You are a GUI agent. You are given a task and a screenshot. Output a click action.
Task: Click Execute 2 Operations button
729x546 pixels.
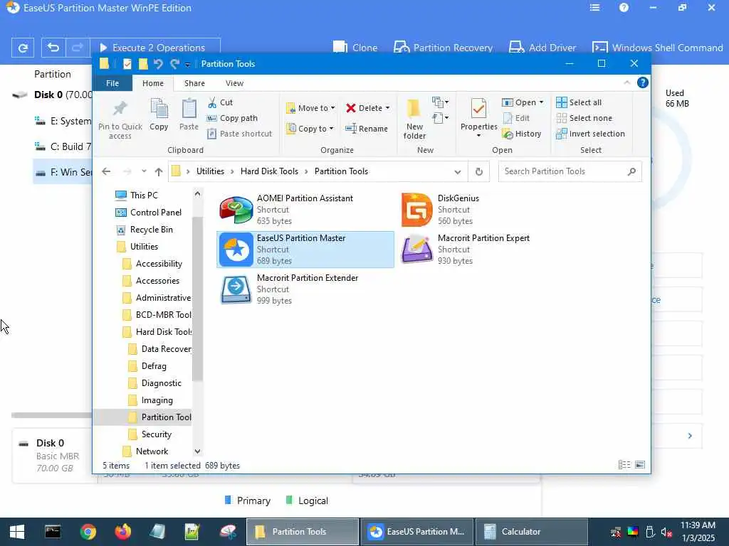coord(154,48)
